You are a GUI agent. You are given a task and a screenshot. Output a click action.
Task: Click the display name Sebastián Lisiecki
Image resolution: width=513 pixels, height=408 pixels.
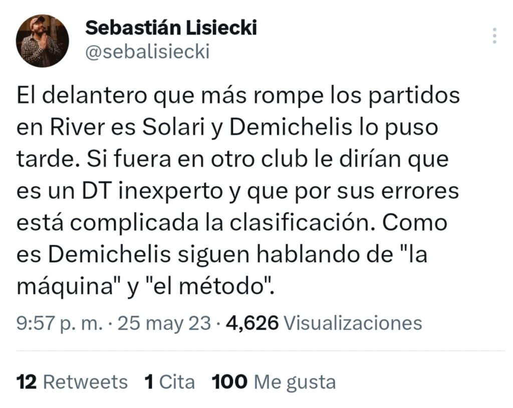pos(171,28)
